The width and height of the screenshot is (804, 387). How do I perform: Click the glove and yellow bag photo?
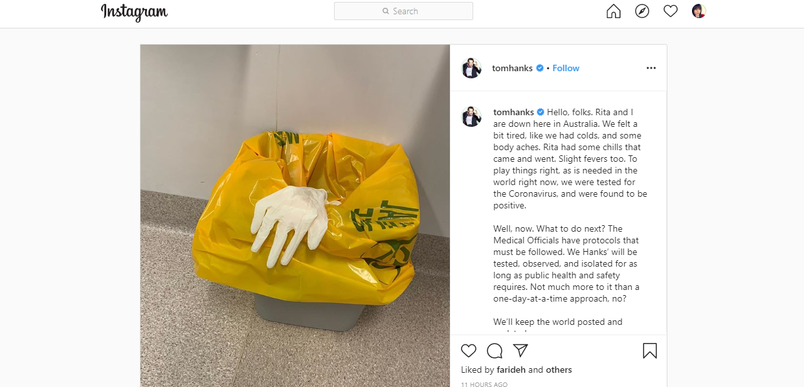295,216
